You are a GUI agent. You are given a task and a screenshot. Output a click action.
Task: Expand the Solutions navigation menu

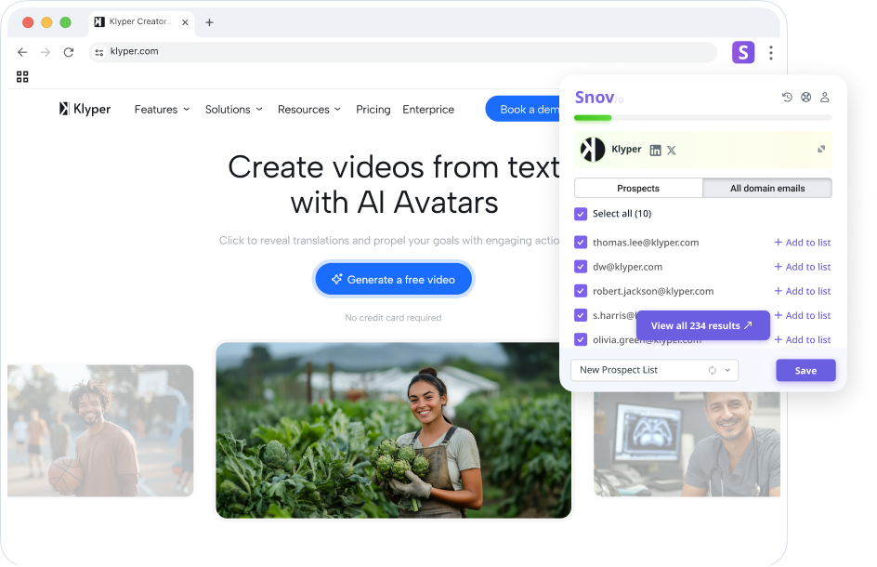[233, 110]
